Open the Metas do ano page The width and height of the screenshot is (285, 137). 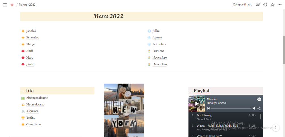tap(35, 104)
